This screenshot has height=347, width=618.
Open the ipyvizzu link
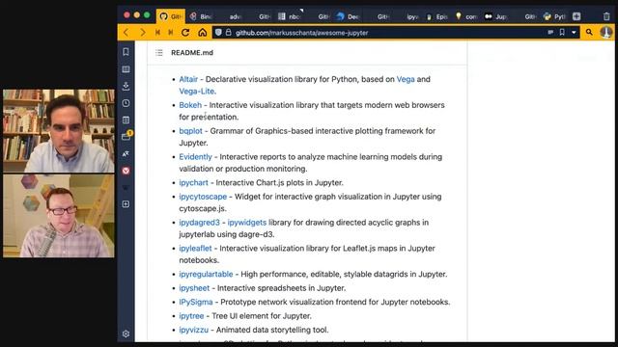tap(193, 330)
